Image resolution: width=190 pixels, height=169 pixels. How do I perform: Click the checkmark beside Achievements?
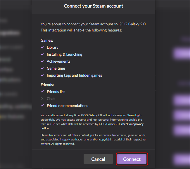pos(42,61)
